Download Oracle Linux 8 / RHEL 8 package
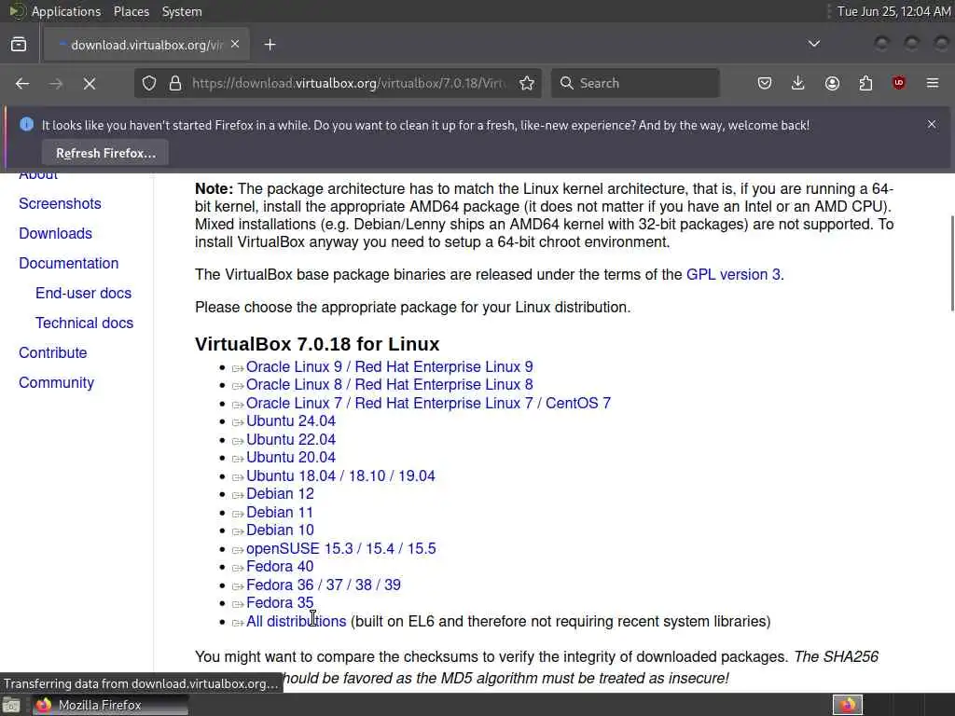955x716 pixels. [389, 385]
